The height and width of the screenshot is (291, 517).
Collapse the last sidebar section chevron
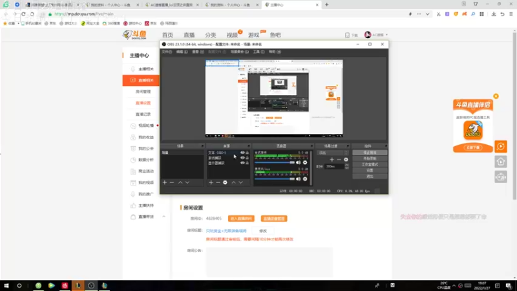(164, 217)
